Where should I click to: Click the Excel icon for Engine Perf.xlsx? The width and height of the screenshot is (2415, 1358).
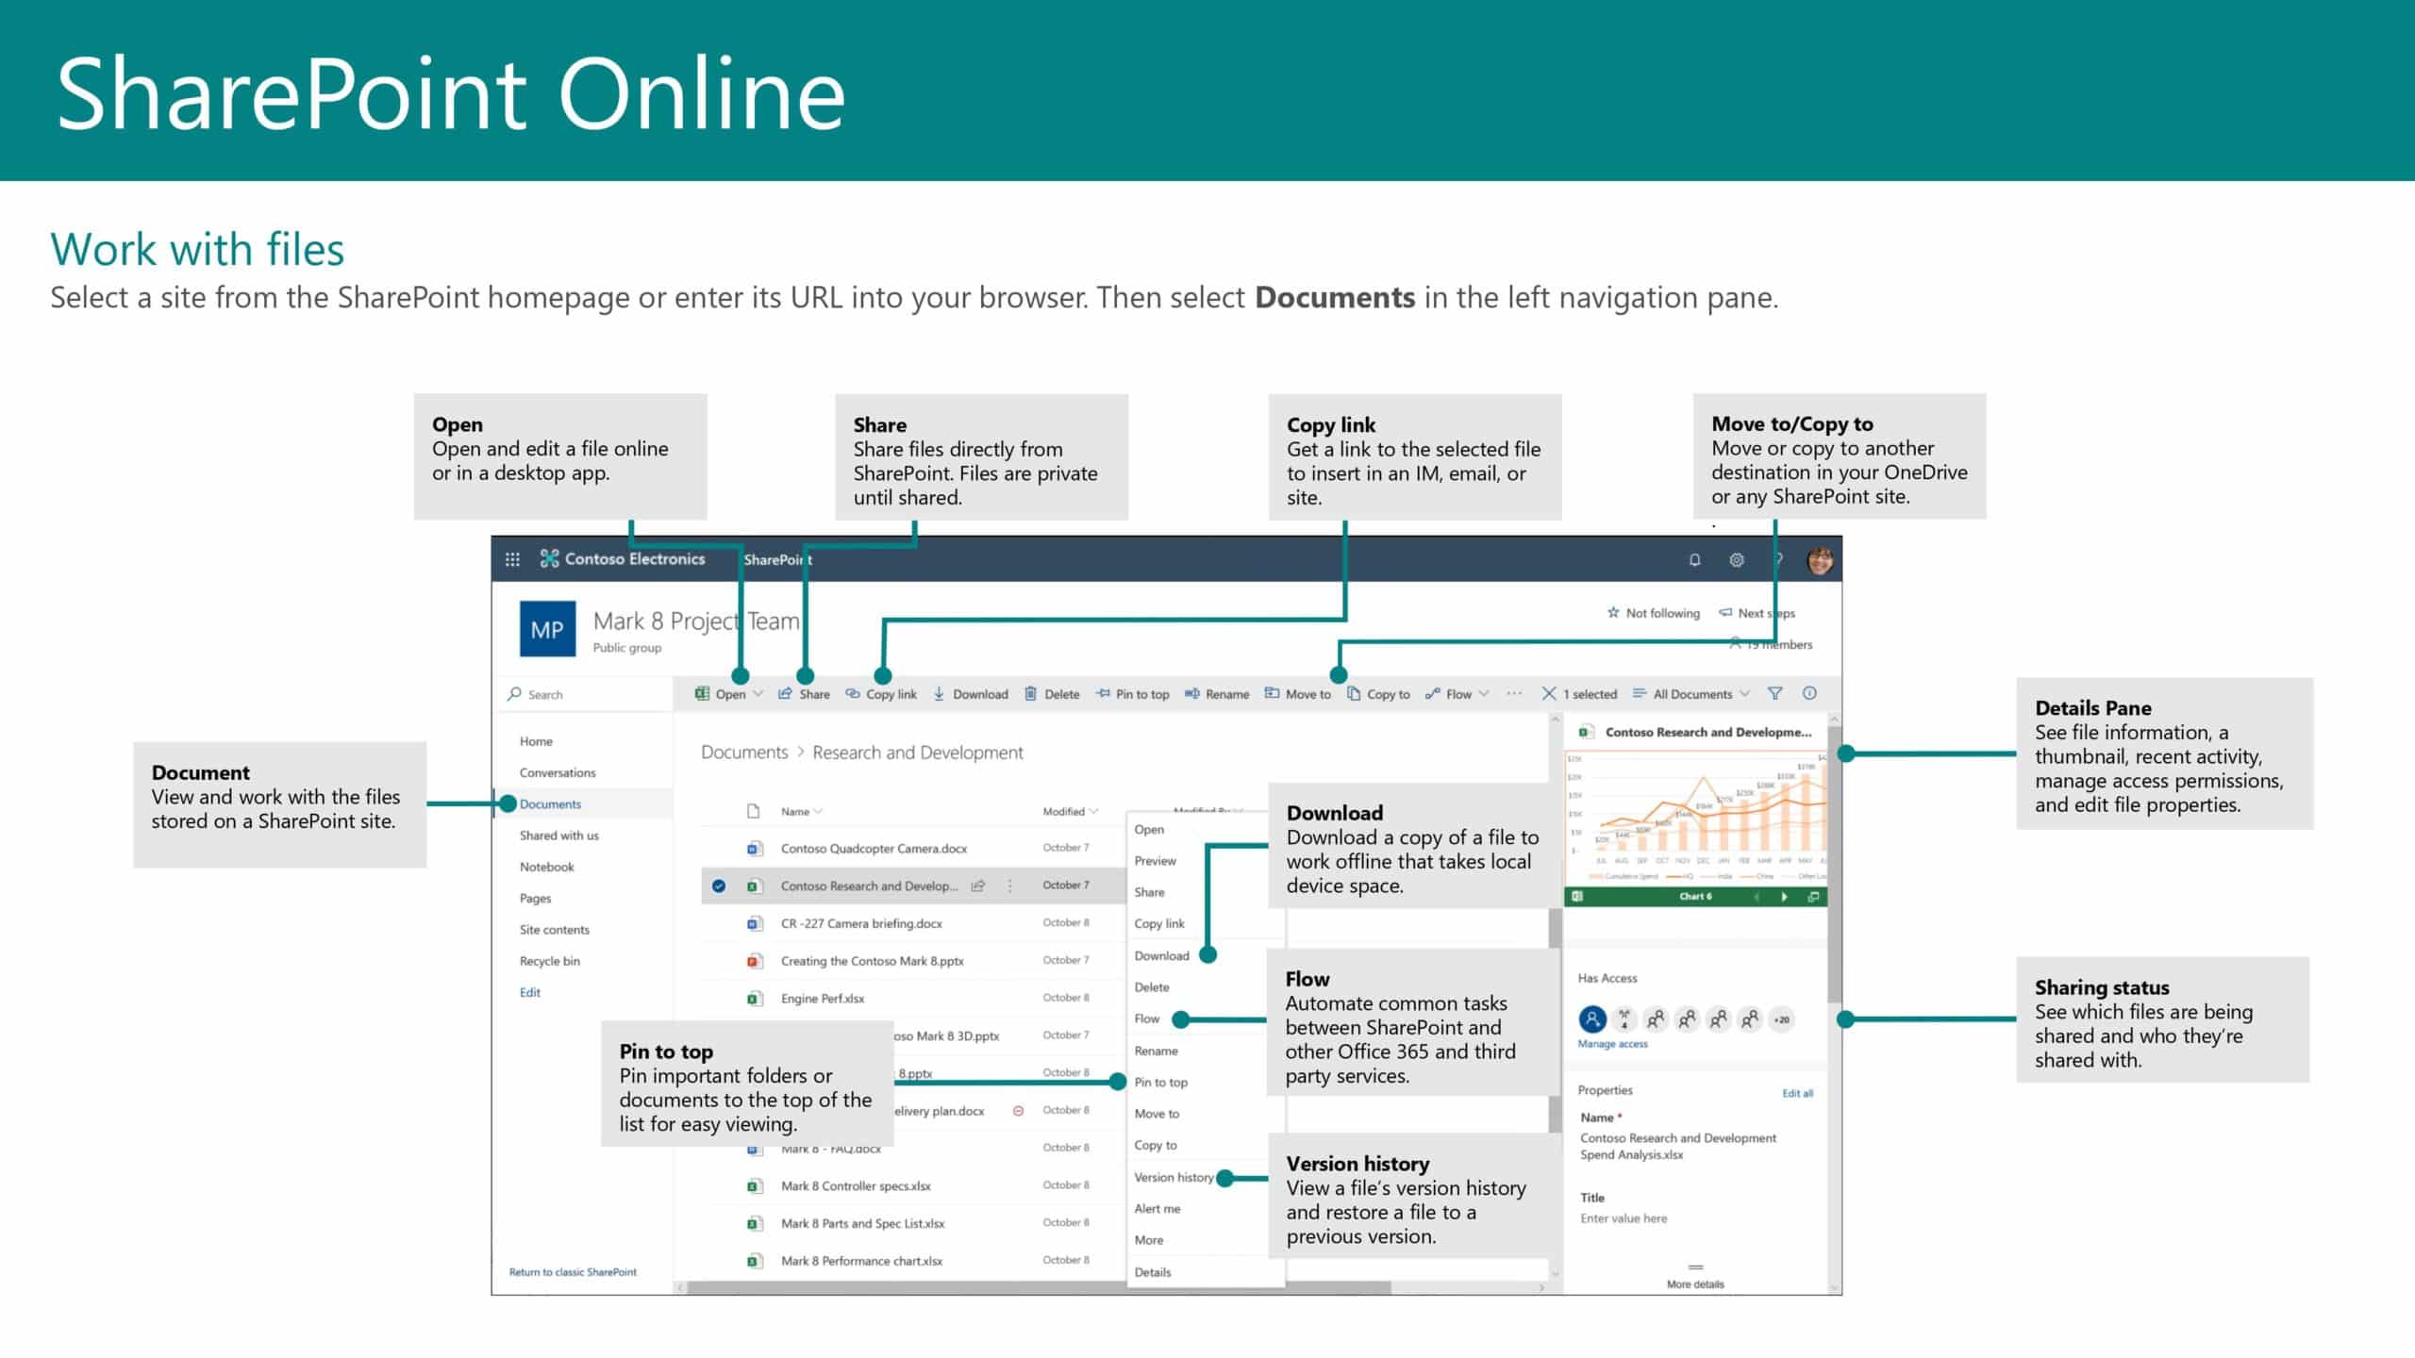[x=753, y=999]
